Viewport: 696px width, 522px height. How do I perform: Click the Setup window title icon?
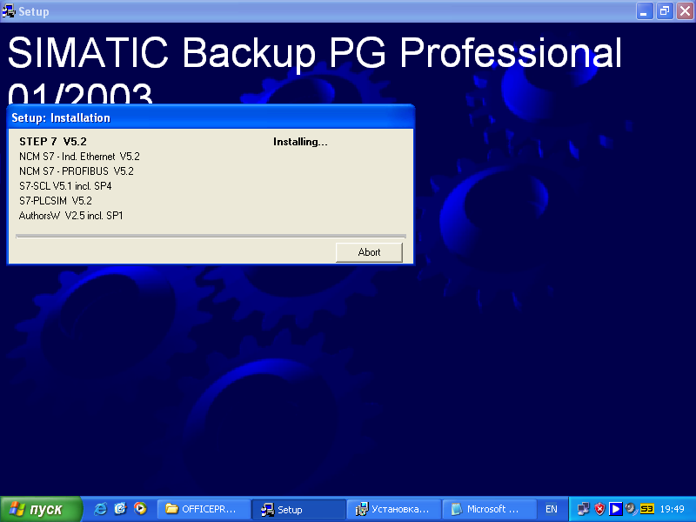[x=9, y=11]
